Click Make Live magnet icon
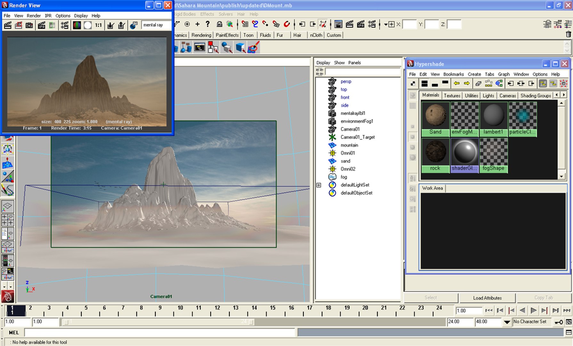Image resolution: width=573 pixels, height=346 pixels. [x=287, y=24]
